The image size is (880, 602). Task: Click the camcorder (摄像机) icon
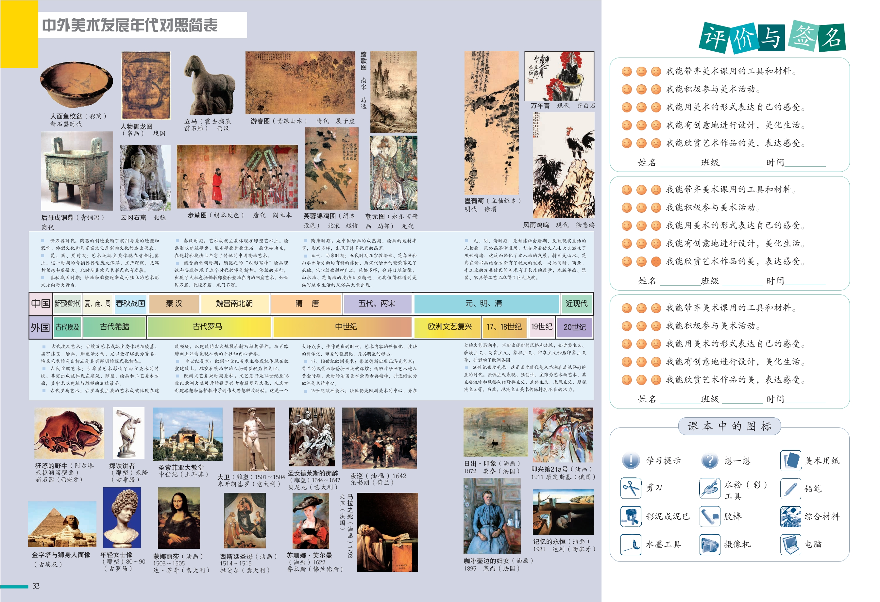pos(709,544)
